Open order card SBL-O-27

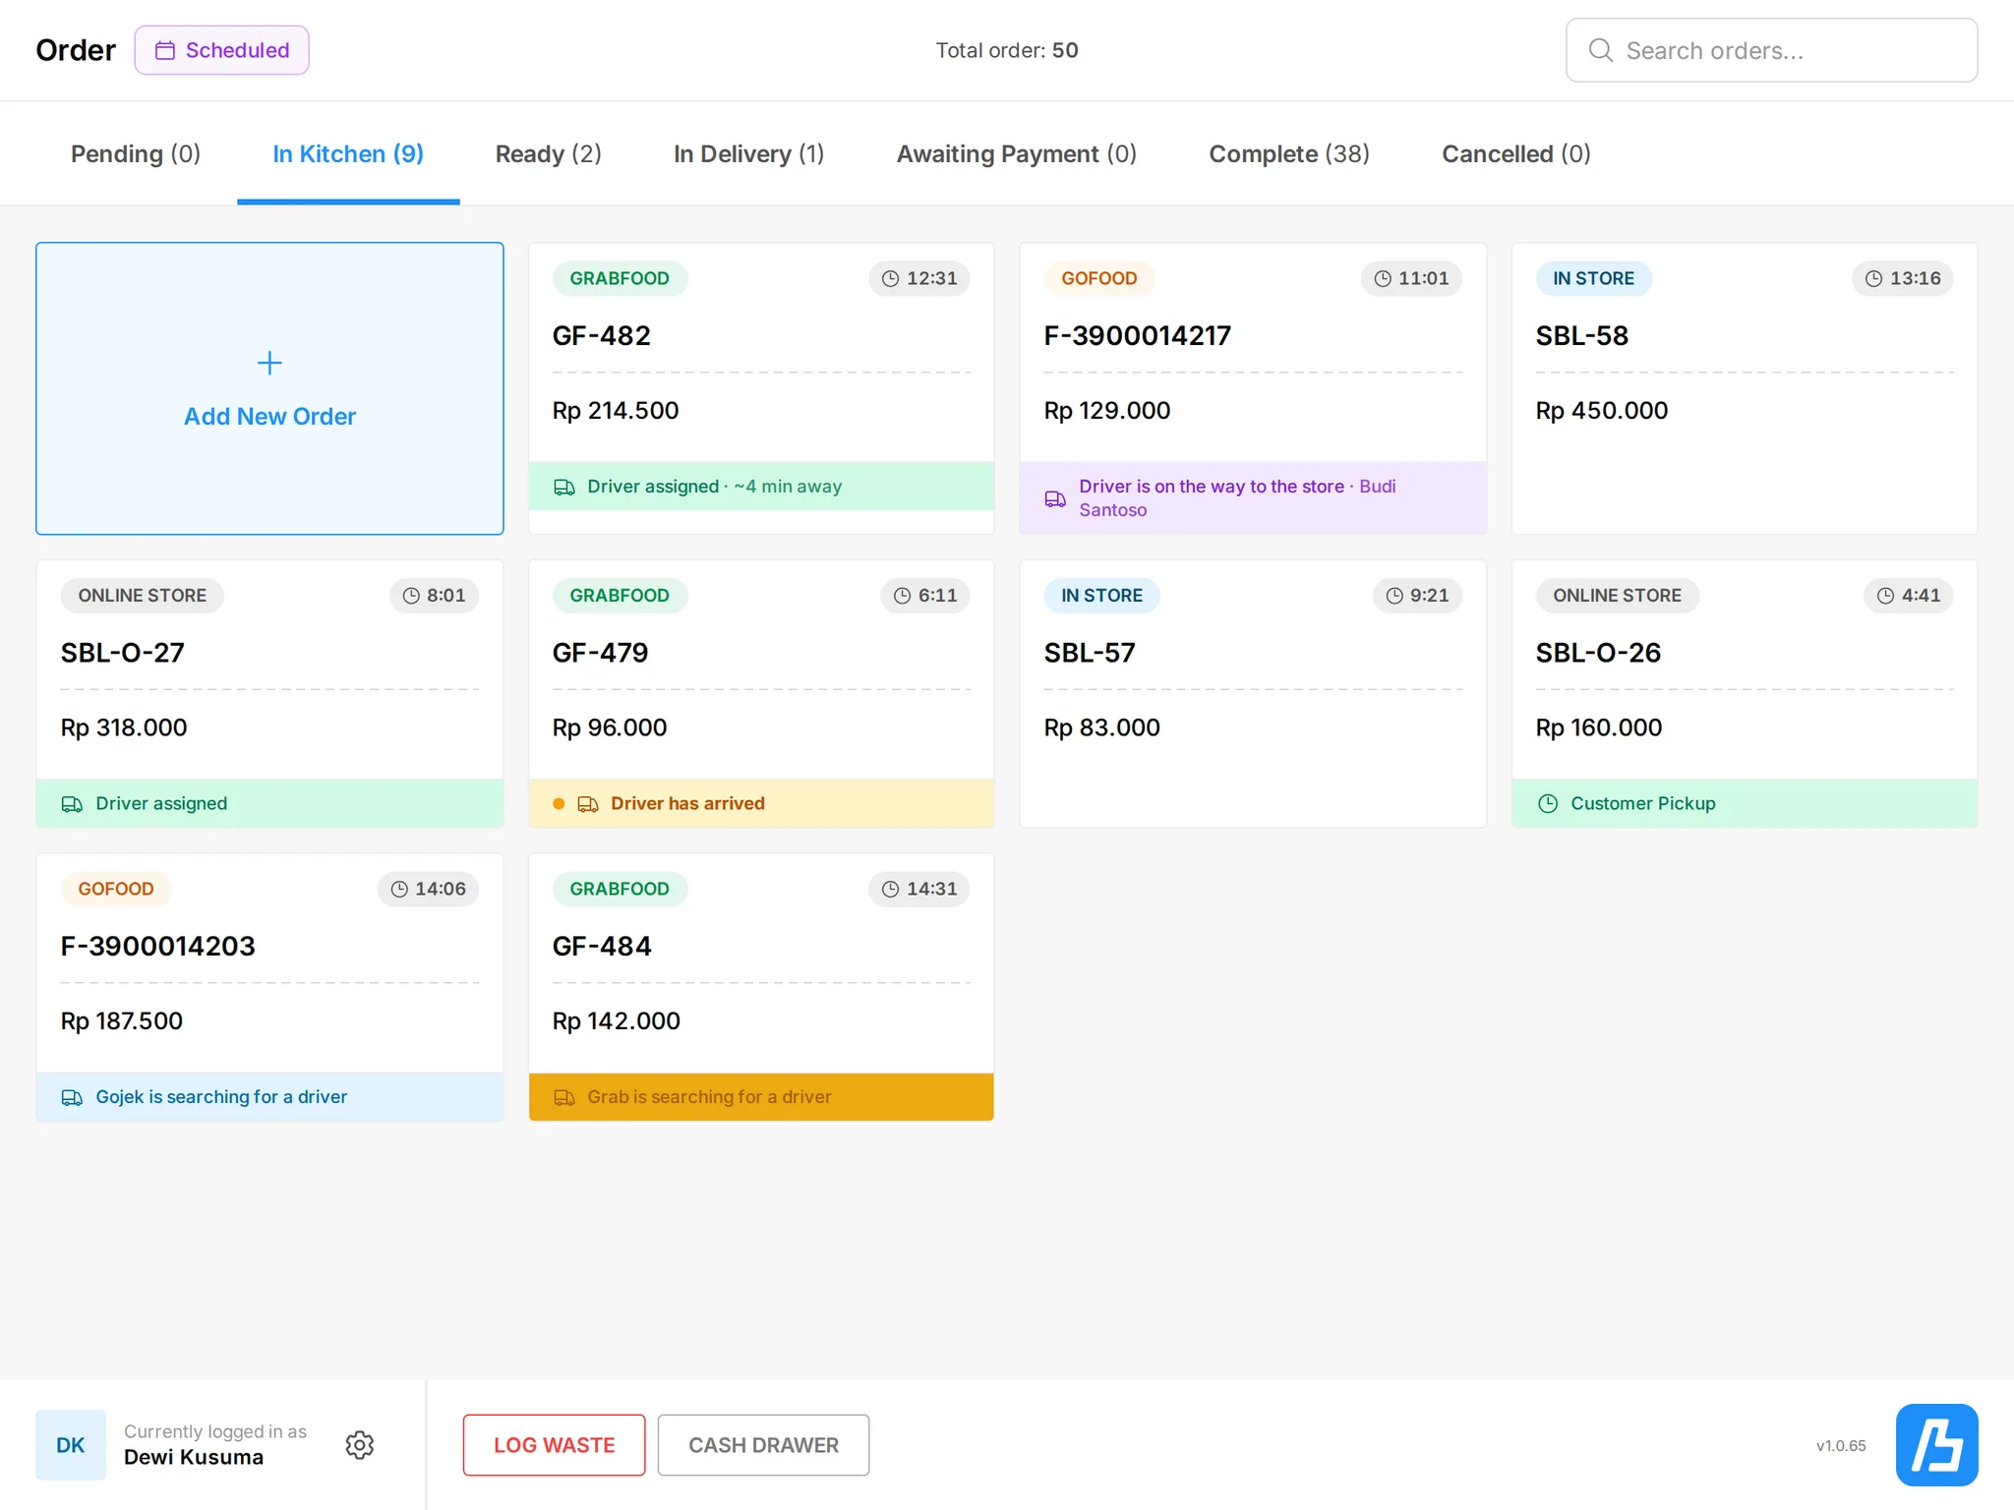269,694
